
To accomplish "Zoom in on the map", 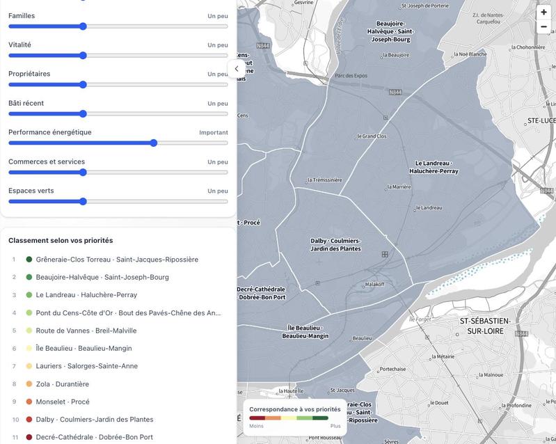I will pyautogui.click(x=543, y=12).
